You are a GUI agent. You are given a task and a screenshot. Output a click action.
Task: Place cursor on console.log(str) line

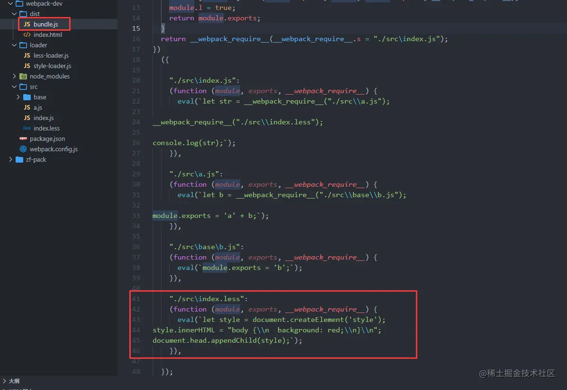(x=194, y=143)
